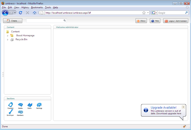Open the Tools menu
The width and height of the screenshot is (191, 130).
click(48, 7)
